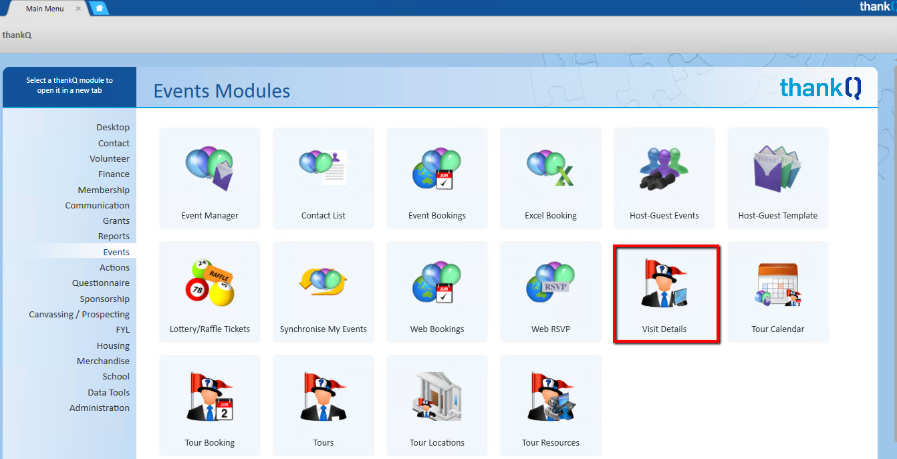897x459 pixels.
Task: Launch the Event Bookings module
Action: 437,171
